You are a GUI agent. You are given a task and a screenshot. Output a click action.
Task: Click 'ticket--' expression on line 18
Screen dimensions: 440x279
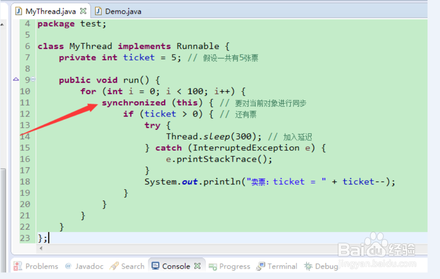pos(364,182)
